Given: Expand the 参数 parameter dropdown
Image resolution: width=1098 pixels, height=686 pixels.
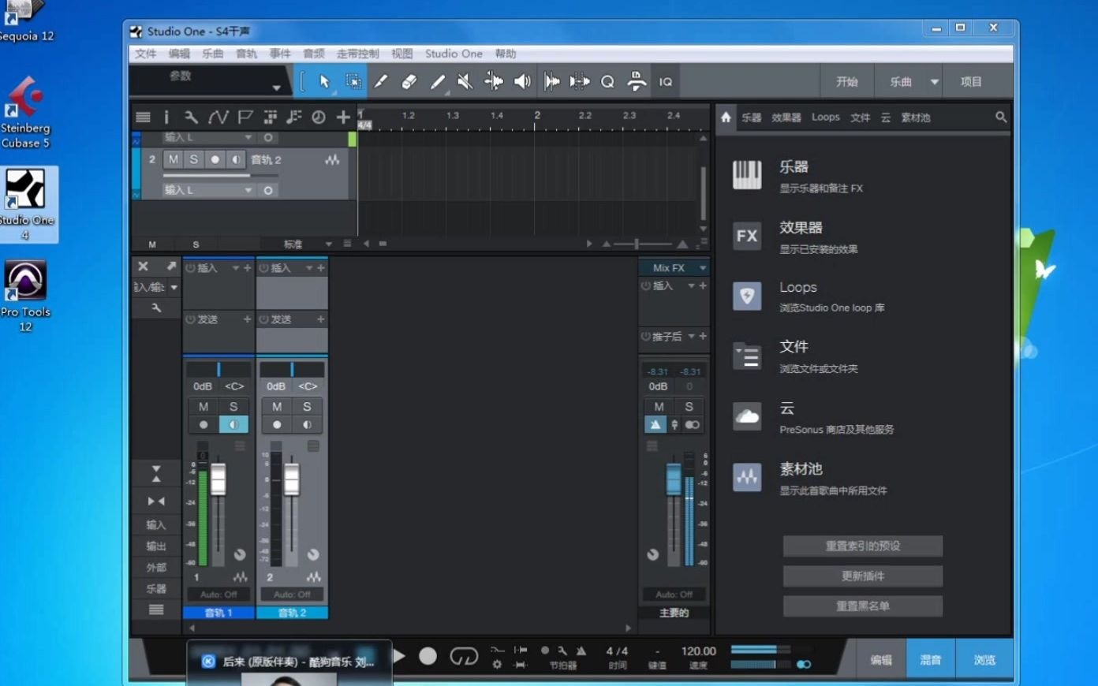Looking at the screenshot, I should click(x=277, y=88).
